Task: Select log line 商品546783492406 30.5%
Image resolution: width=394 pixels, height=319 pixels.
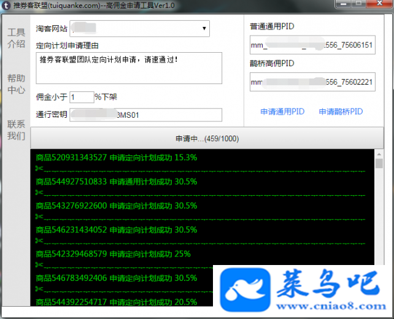Action: click(x=117, y=278)
